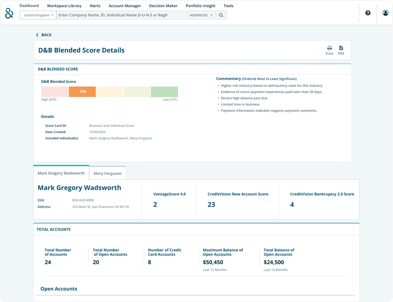Click the date created value 12/05/2022
The image size is (393, 302).
pyautogui.click(x=98, y=132)
